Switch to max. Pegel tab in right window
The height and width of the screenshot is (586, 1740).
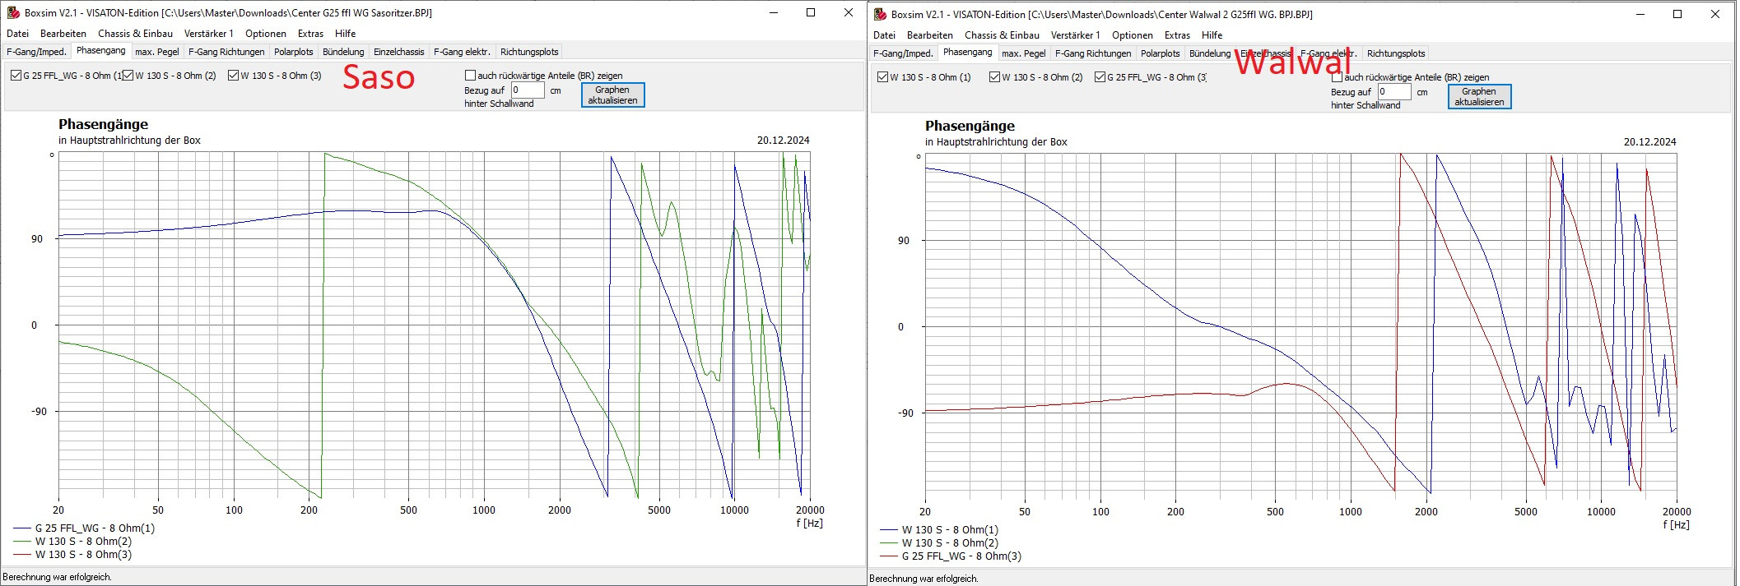[x=1024, y=53]
